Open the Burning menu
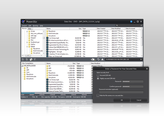 tap(36, 26)
